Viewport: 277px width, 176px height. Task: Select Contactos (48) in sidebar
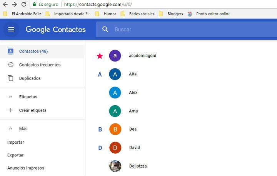click(x=42, y=51)
